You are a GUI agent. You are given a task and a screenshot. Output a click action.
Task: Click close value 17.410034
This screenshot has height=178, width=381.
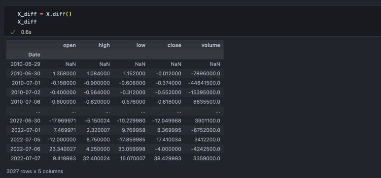tap(169, 140)
